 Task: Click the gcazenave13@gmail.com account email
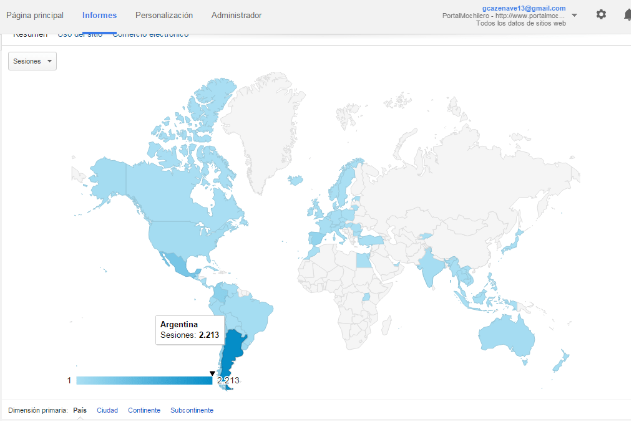coord(524,8)
